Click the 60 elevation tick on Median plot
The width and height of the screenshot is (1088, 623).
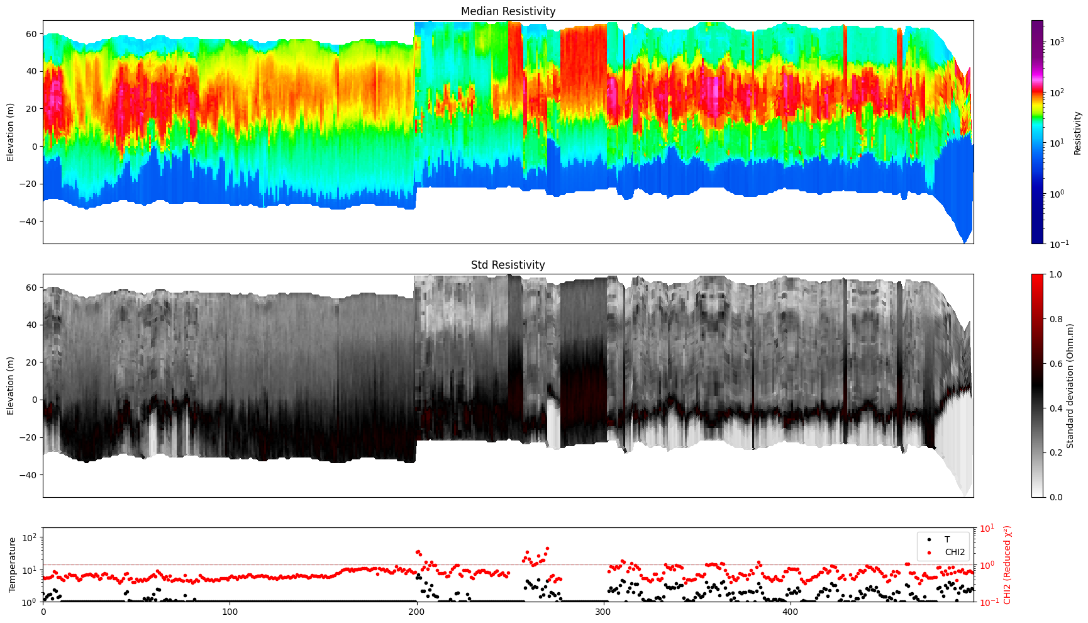[x=31, y=33]
